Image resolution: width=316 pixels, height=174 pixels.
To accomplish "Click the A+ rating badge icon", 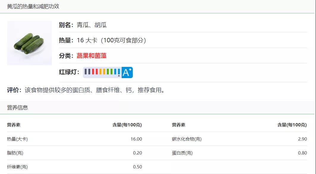I will coord(127,72).
